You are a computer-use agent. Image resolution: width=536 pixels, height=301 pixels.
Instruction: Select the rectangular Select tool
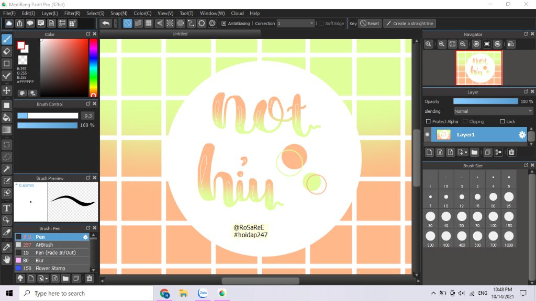[x=7, y=145]
